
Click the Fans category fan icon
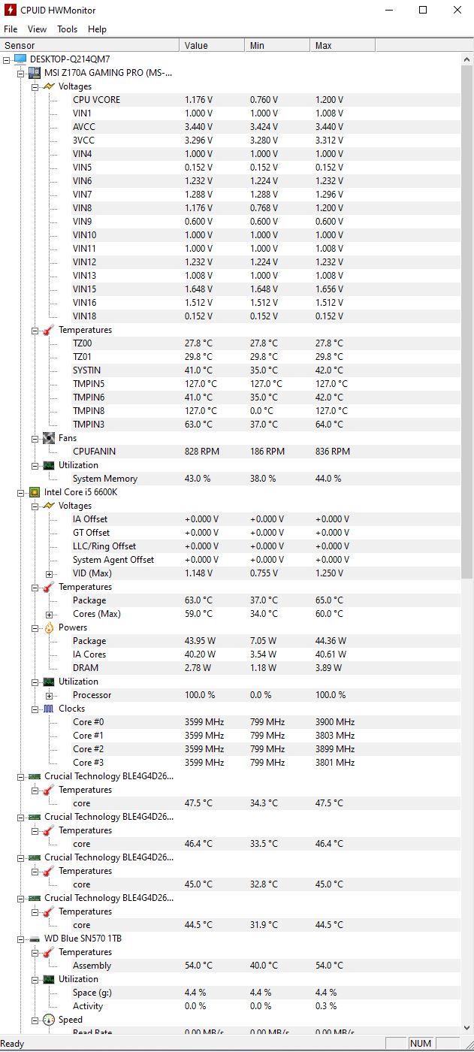click(x=49, y=438)
